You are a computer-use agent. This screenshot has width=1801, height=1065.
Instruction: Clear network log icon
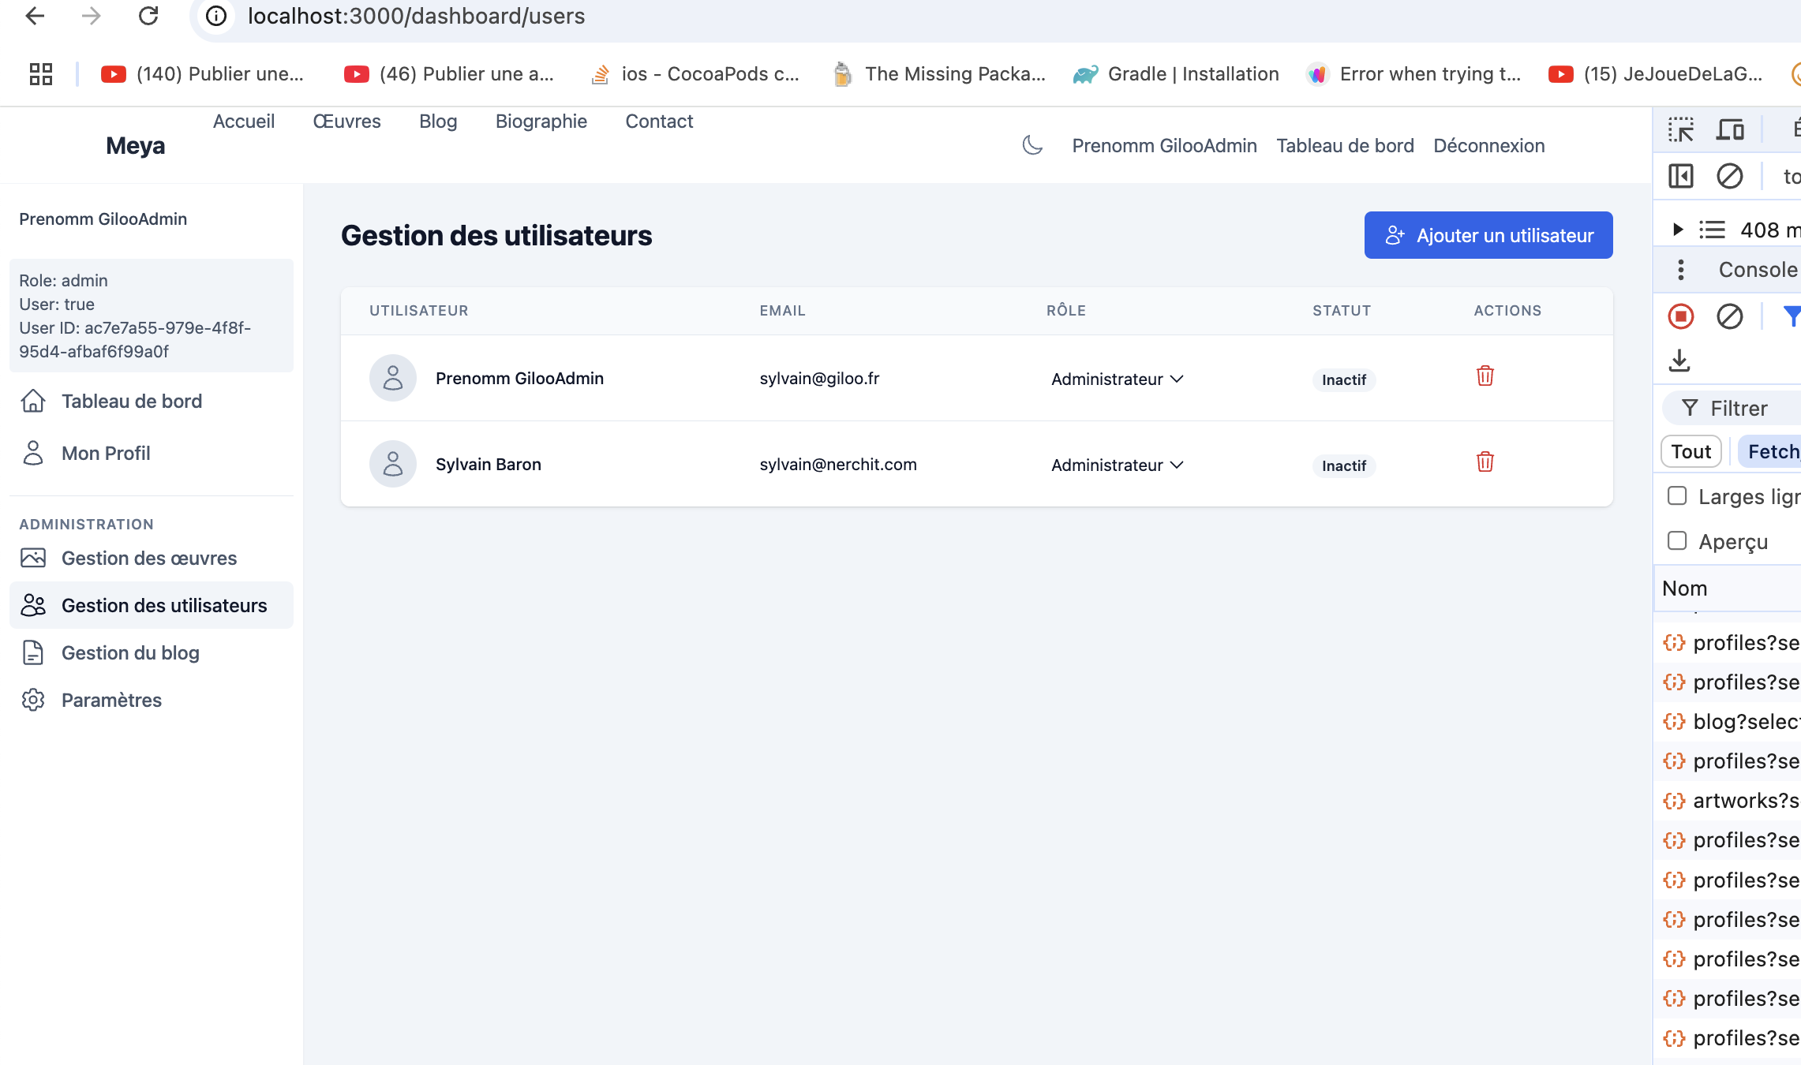coord(1730,316)
